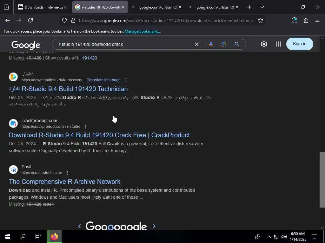Click https://crackproduct.com › r-studio breadcrumb

(51, 127)
